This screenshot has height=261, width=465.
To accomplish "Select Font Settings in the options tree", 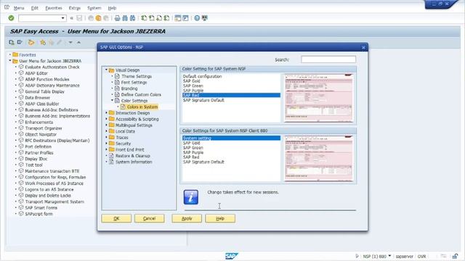I will [x=134, y=82].
